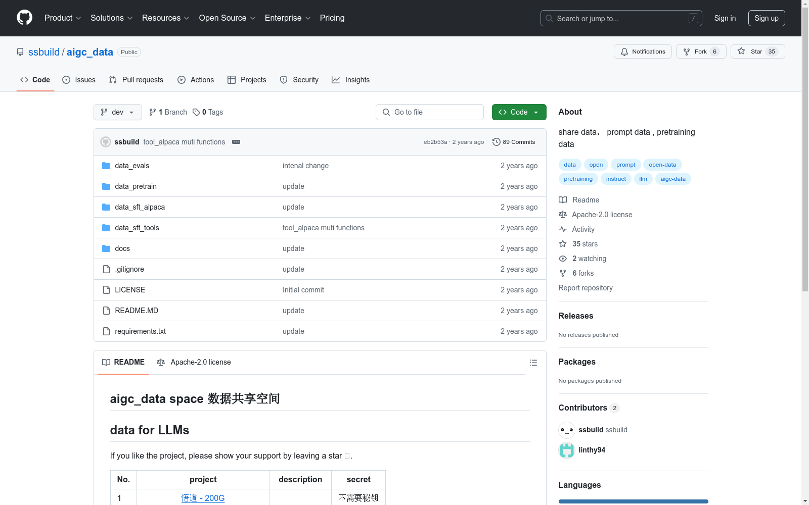This screenshot has width=809, height=505.
Task: Expand the Resources menu
Action: click(165, 18)
